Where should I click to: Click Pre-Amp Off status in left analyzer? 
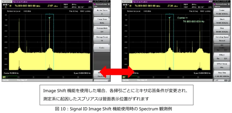(x=22, y=80)
